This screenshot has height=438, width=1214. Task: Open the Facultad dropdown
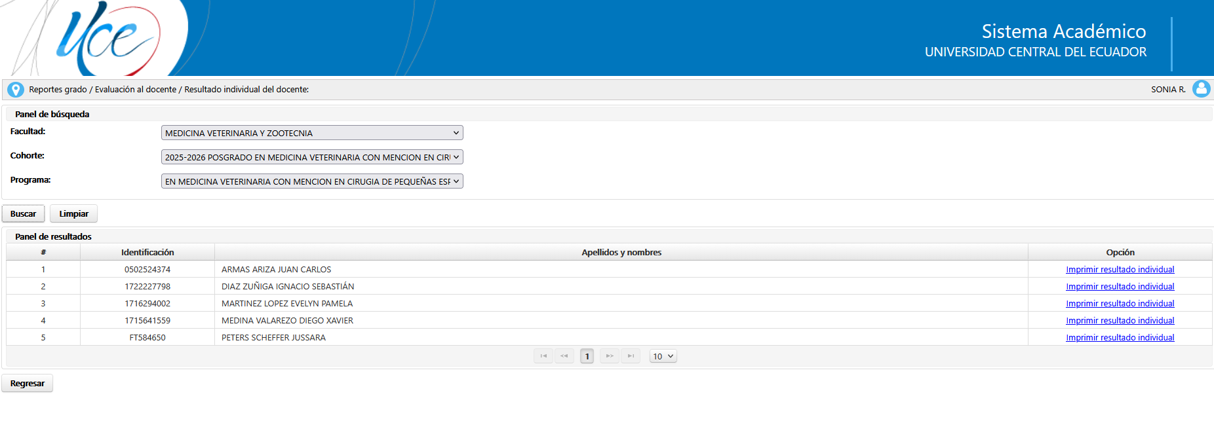[312, 133]
